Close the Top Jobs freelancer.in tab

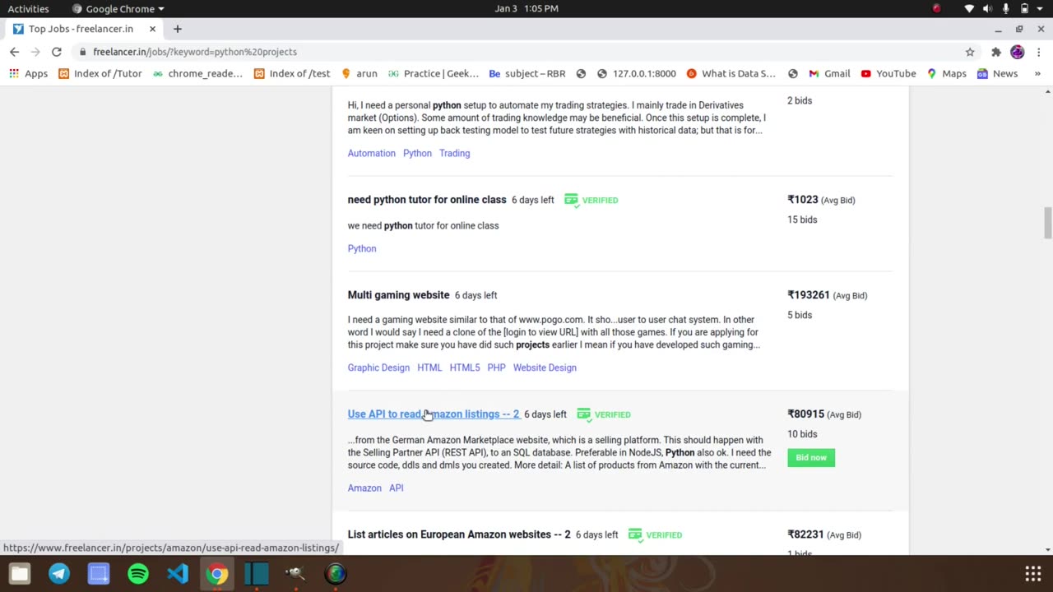tap(152, 29)
